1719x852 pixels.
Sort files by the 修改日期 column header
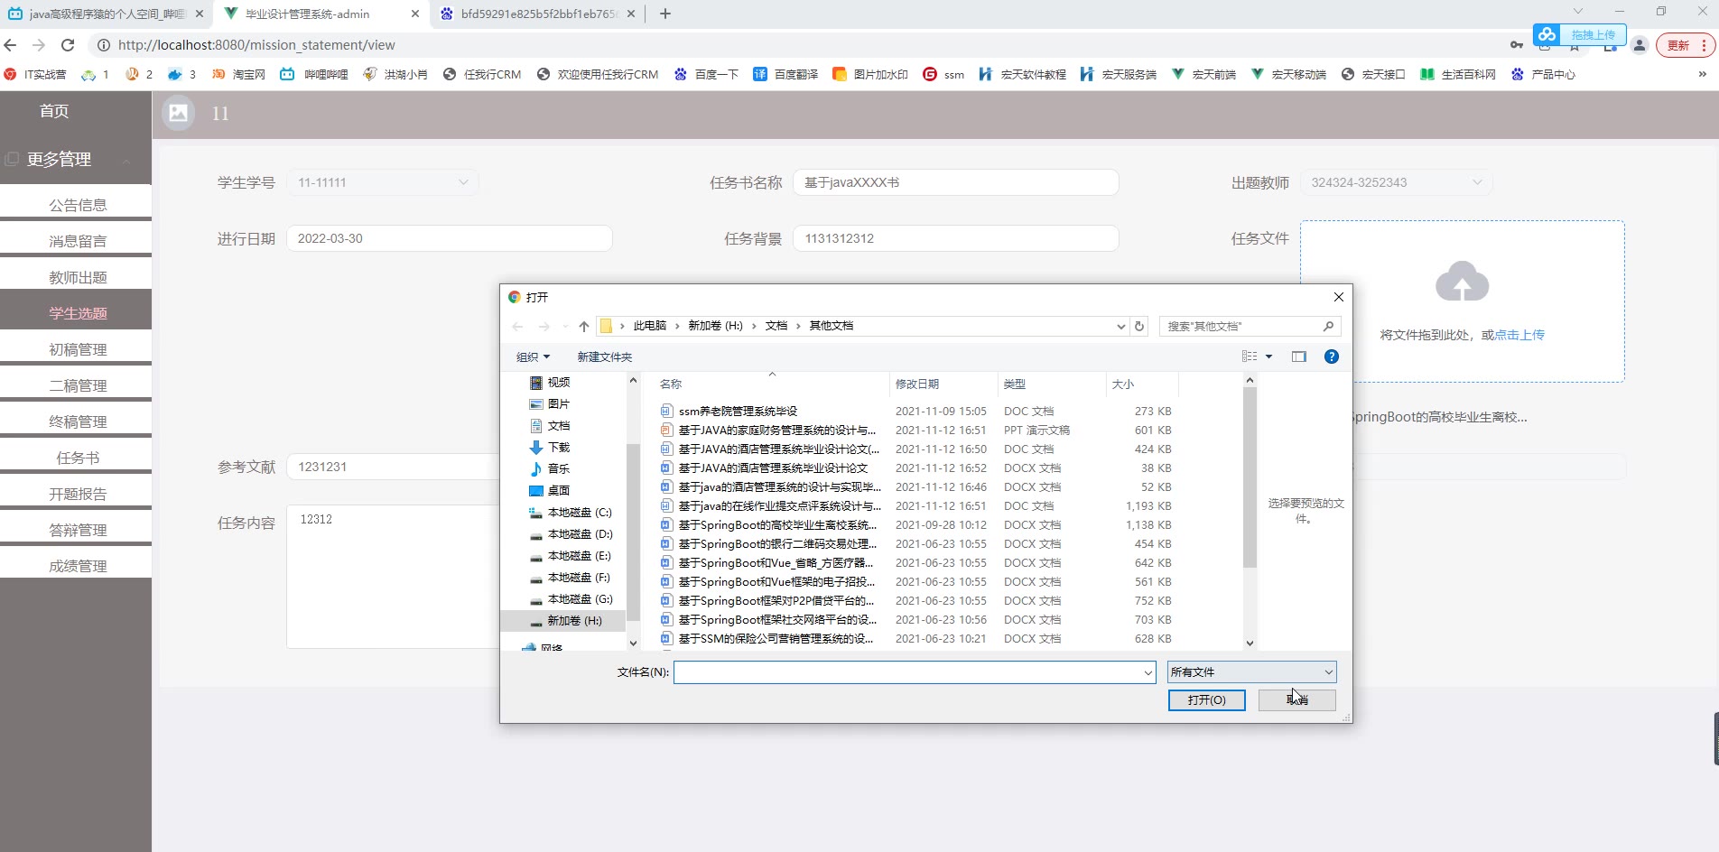[x=917, y=384]
